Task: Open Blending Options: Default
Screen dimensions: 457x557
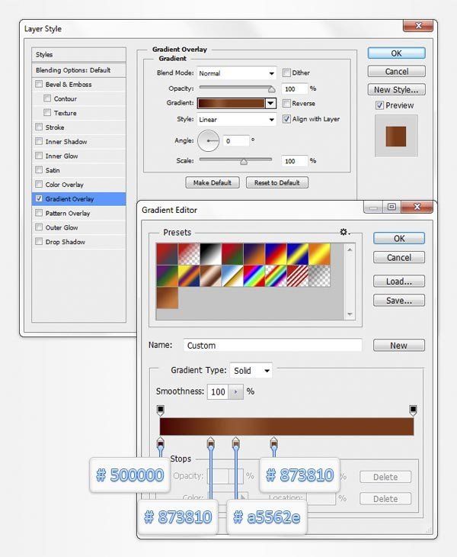Action: 78,70
